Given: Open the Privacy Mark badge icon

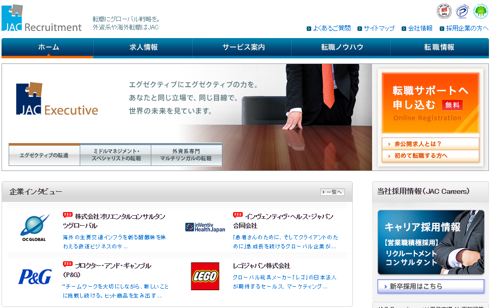Looking at the screenshot, I should tap(462, 12).
